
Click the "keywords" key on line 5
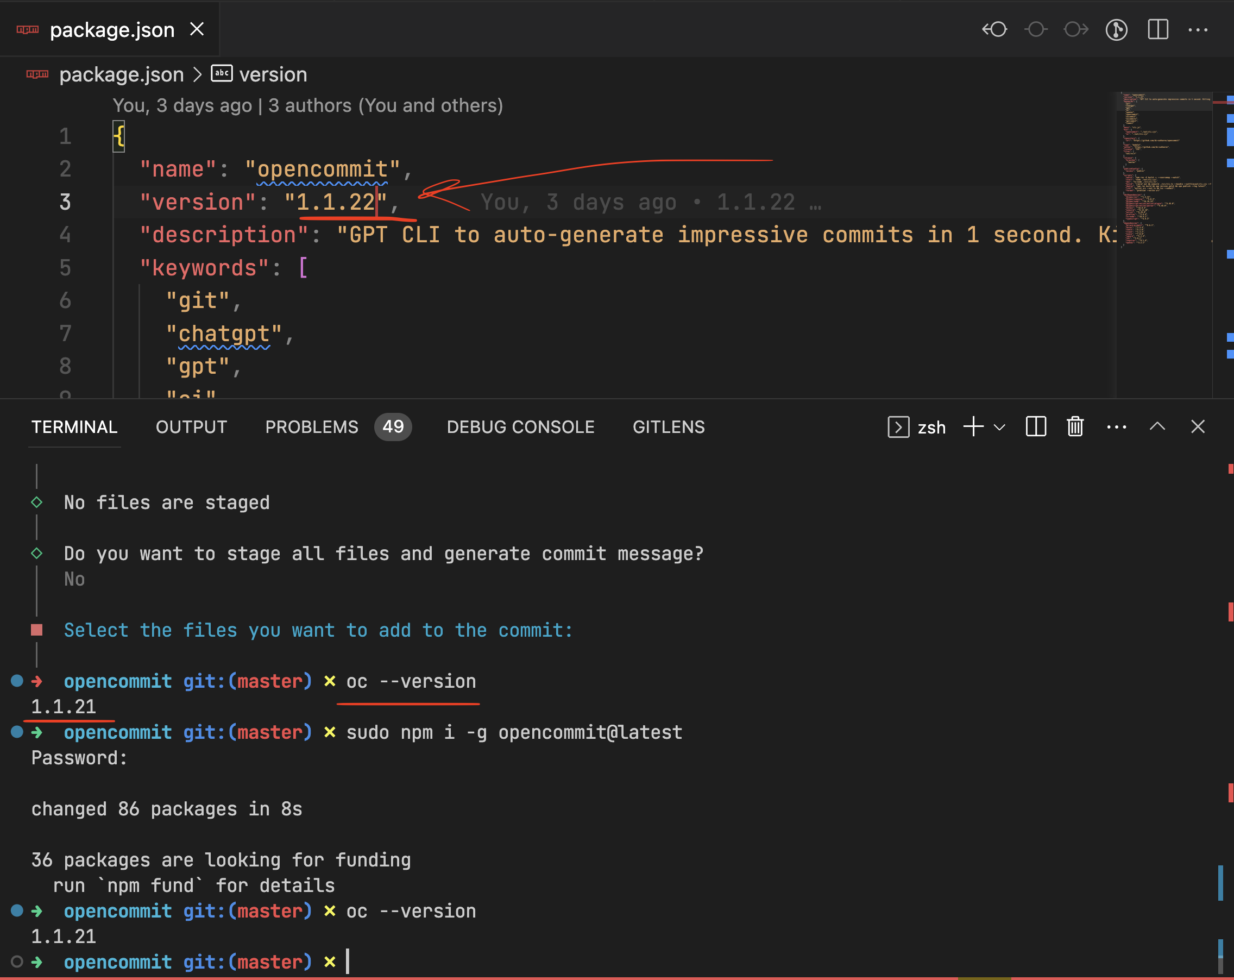tap(204, 268)
